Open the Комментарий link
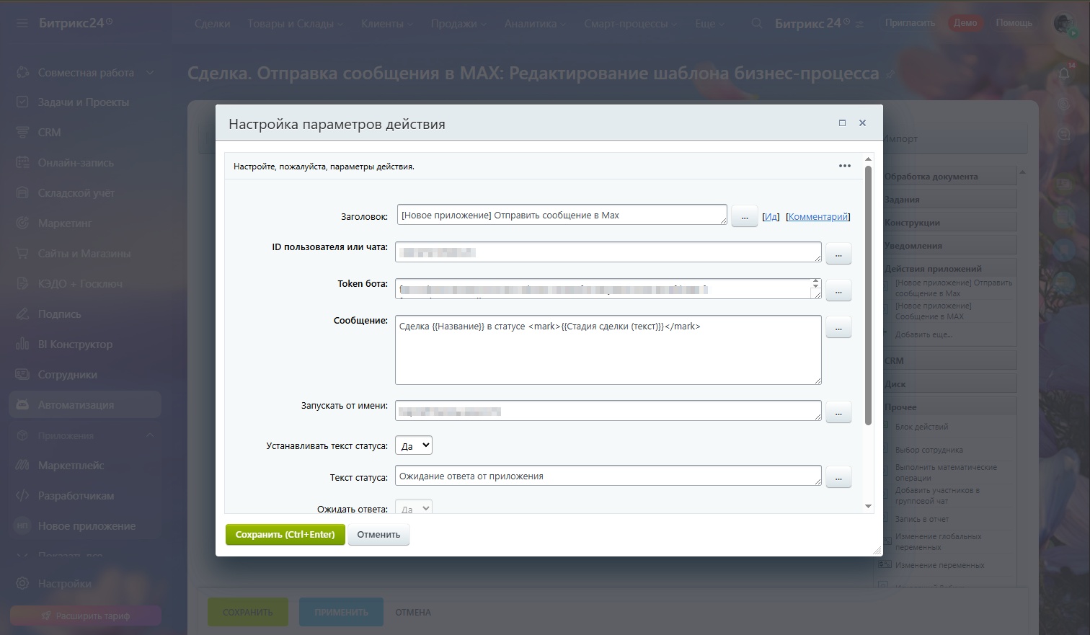 (x=818, y=216)
